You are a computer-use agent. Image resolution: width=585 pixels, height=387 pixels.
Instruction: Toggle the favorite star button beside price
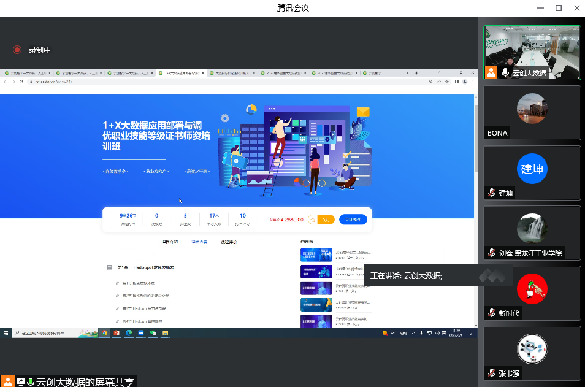click(313, 220)
